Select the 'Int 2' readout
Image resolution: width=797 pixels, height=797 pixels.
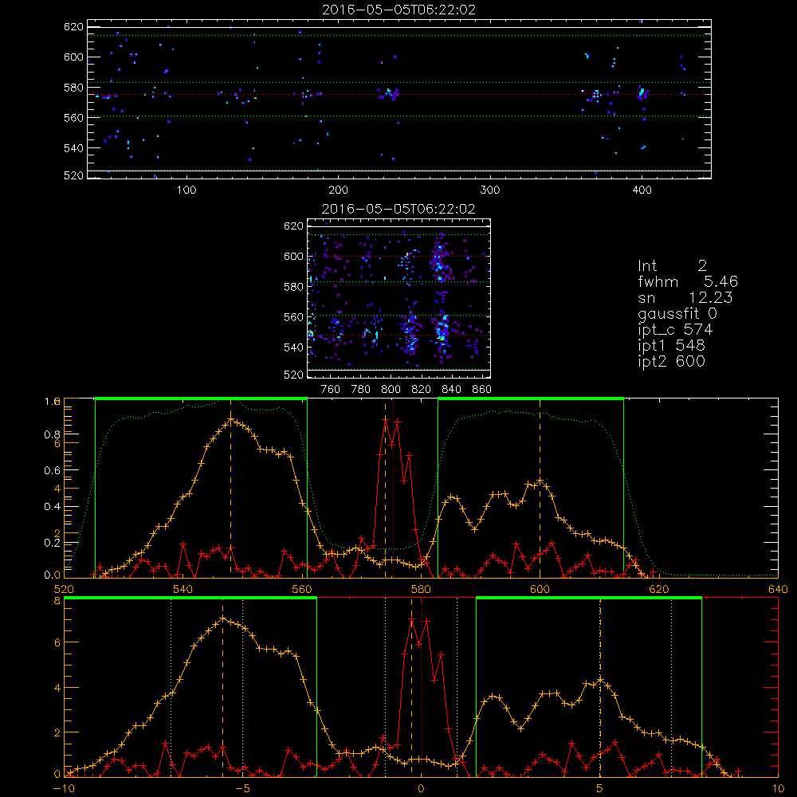tap(672, 266)
